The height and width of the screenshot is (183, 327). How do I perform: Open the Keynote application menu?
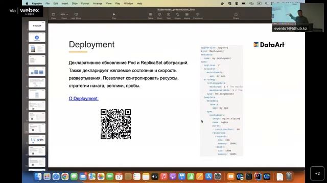(37, 4)
